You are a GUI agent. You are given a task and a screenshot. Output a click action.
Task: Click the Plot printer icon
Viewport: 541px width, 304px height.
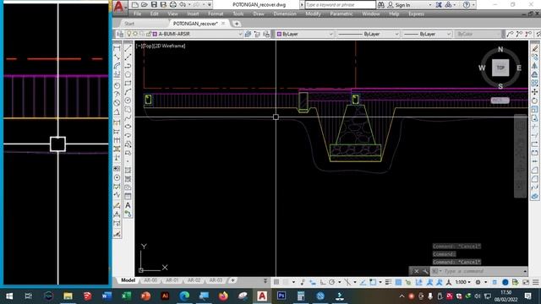pyautogui.click(x=172, y=5)
